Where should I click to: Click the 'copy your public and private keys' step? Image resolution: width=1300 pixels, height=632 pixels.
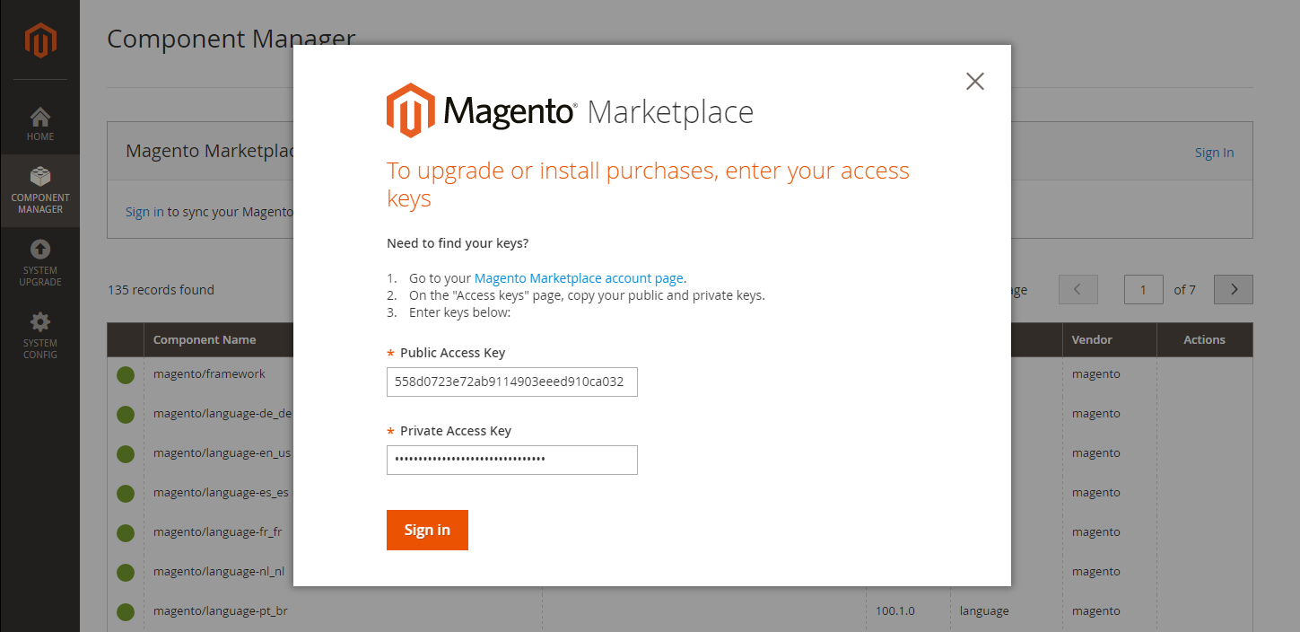point(587,295)
